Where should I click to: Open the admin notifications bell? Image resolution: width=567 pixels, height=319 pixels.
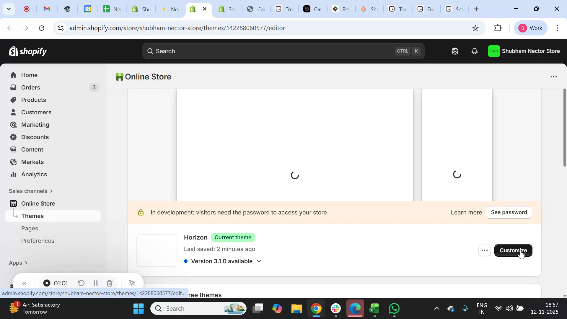474,51
